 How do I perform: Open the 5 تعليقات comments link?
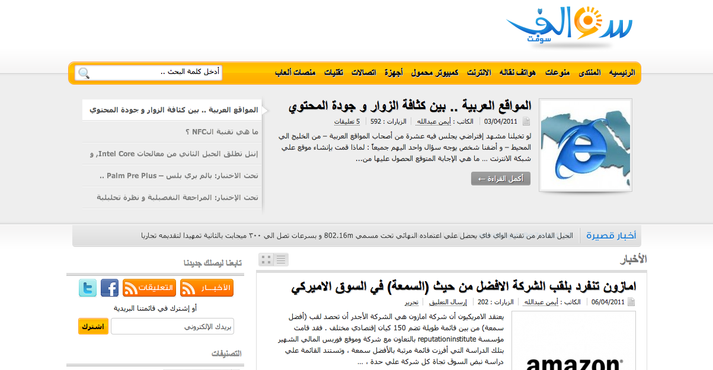click(x=347, y=121)
